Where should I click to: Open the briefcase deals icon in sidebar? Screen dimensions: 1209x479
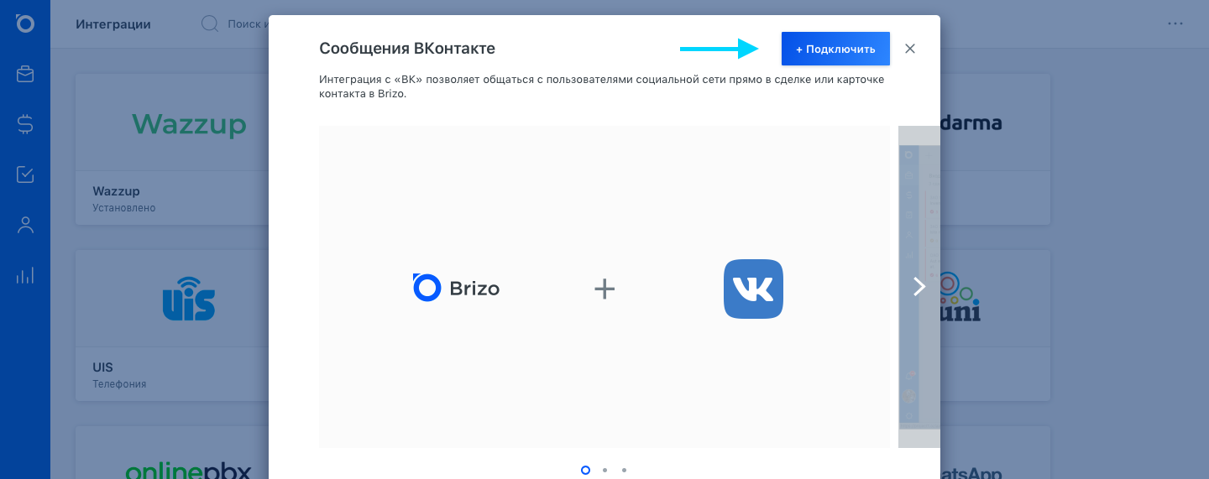tap(25, 74)
